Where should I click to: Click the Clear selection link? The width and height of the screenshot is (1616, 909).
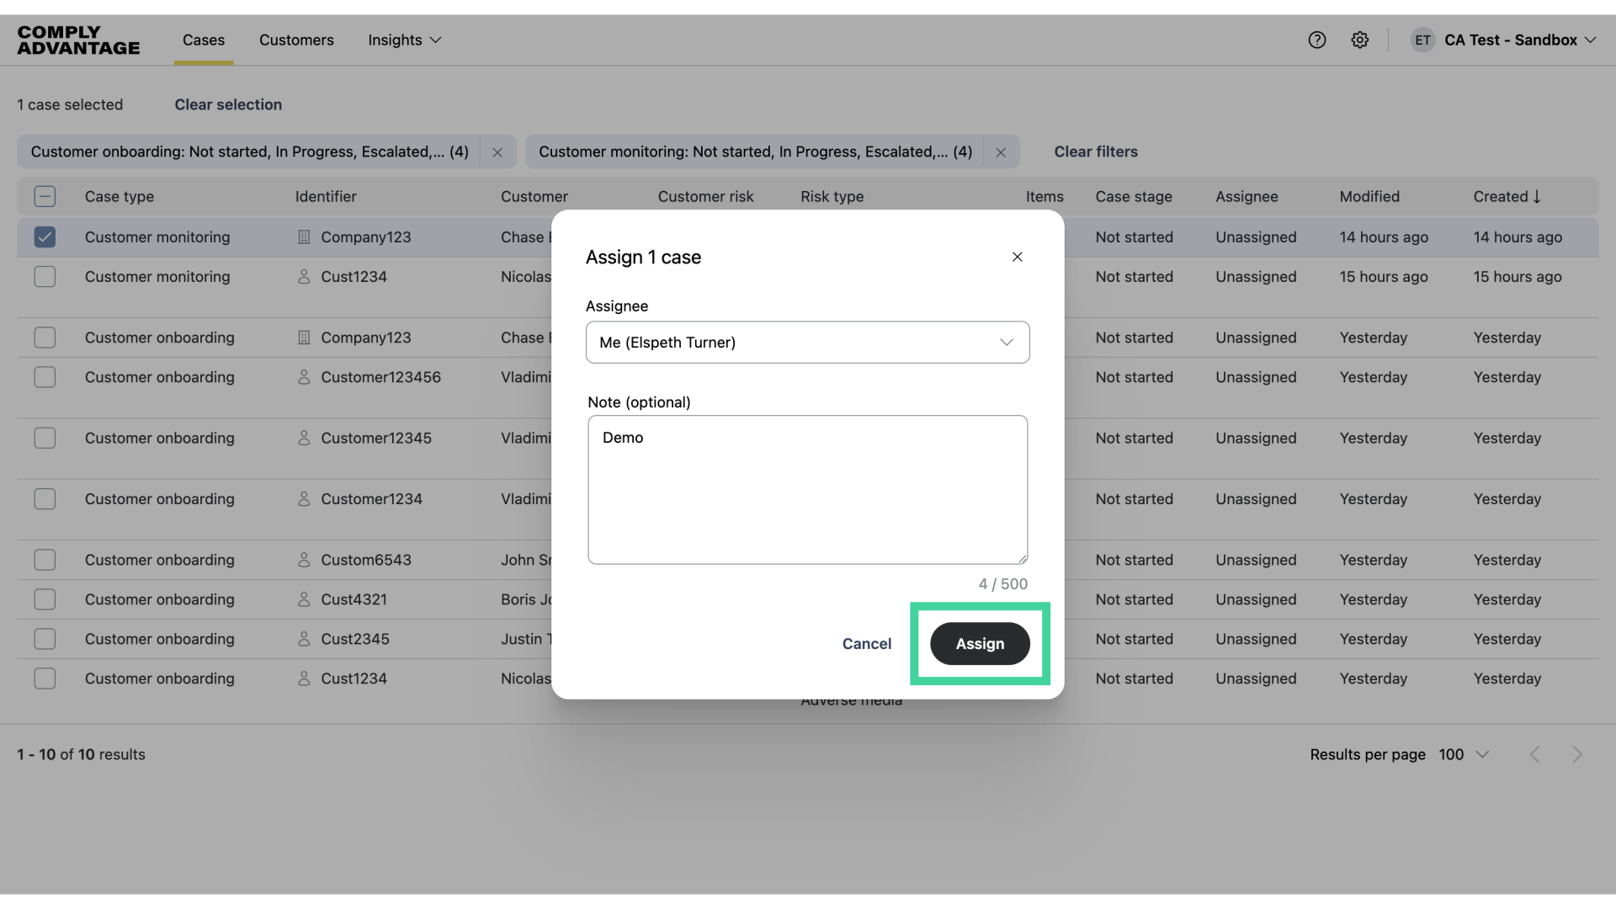click(x=228, y=104)
